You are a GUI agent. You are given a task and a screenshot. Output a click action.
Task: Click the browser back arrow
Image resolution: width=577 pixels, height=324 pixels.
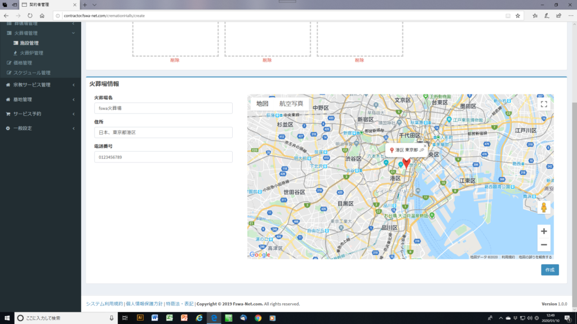(x=6, y=16)
